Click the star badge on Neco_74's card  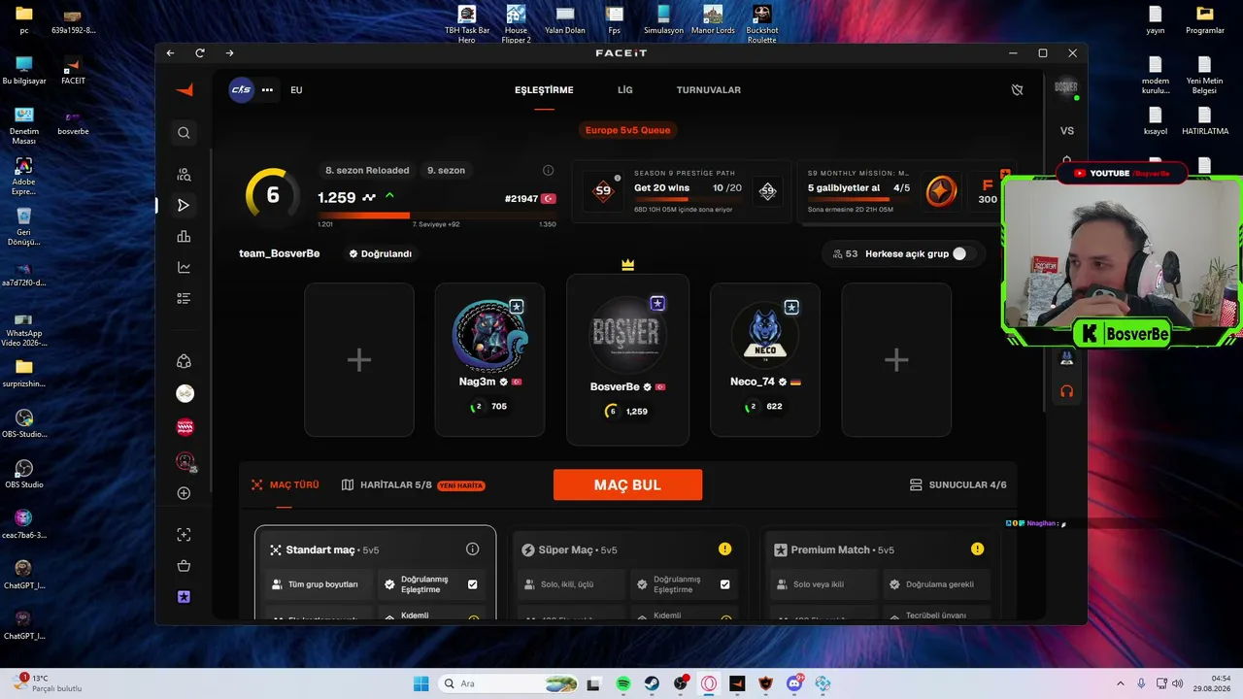tap(791, 307)
